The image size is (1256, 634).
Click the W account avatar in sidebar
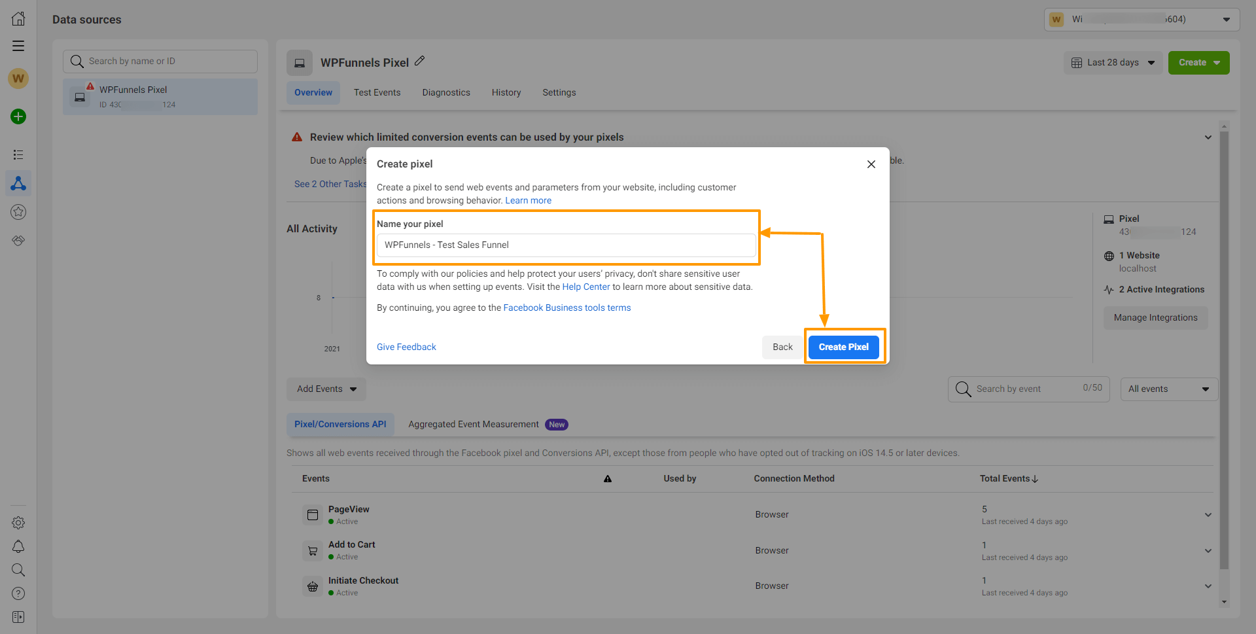pyautogui.click(x=18, y=79)
